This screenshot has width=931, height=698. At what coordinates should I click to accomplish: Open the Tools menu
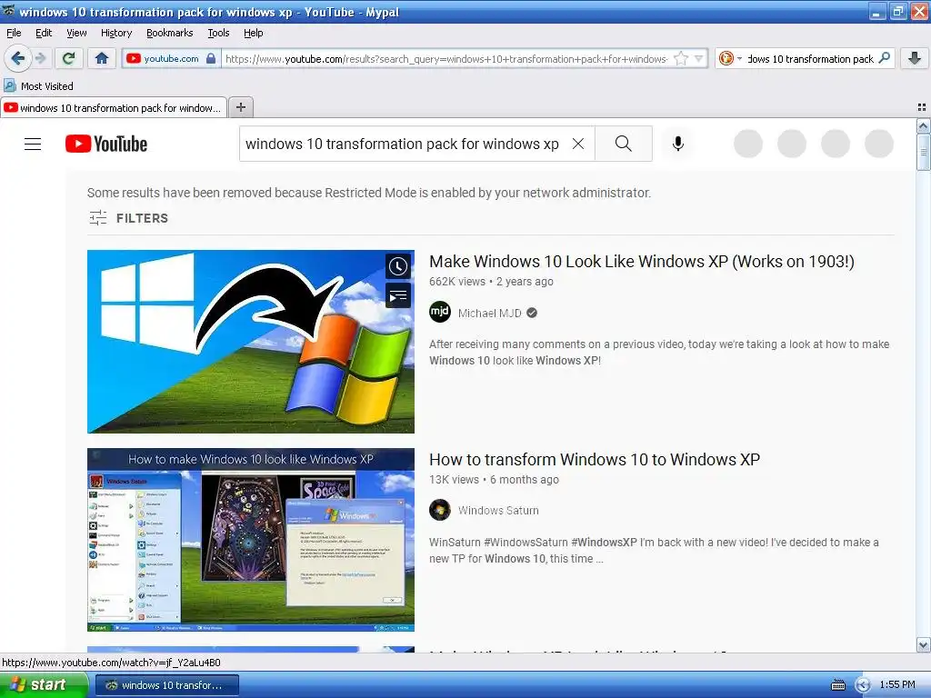tap(218, 33)
